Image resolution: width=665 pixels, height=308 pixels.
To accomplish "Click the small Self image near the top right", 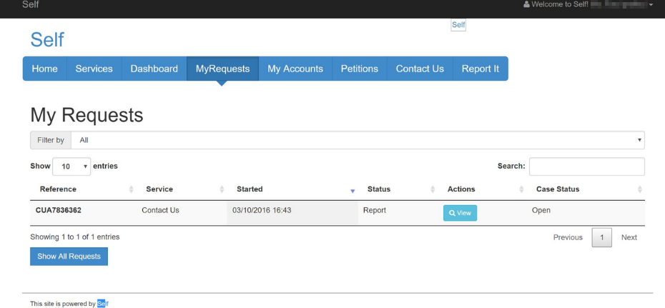I will tap(458, 25).
